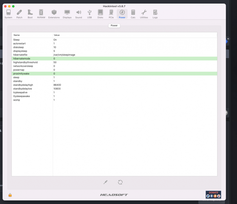View the Logs section
Image resolution: width=237 pixels, height=204 pixels.
click(x=155, y=14)
